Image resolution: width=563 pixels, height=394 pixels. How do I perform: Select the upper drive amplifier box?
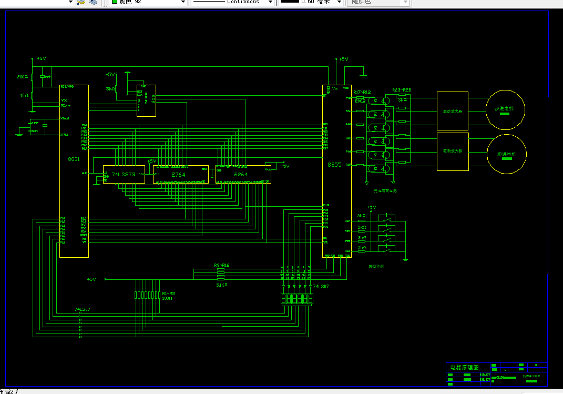(453, 111)
